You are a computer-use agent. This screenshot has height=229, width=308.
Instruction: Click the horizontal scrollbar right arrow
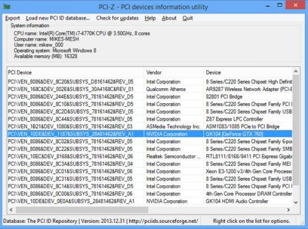(x=288, y=210)
